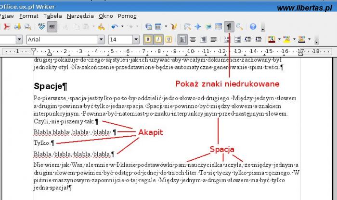Click the Undo arrow icon
Screen dimensions: 337x200
pyautogui.click(x=114, y=26)
